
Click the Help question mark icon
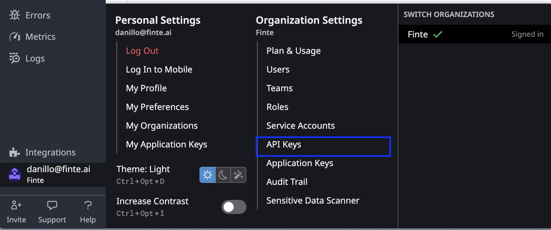[x=88, y=205]
